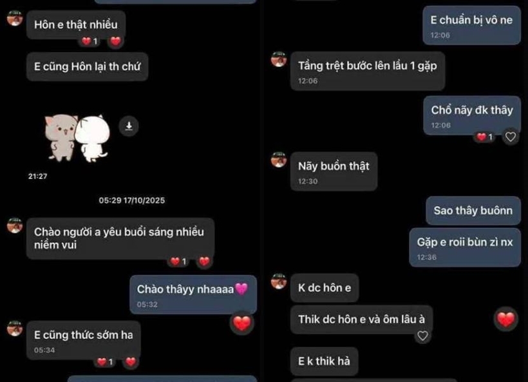Image resolution: width=528 pixels, height=382 pixels.
Task: Select the 'Gặp e roii bùn zì nx' bubble
Action: [x=465, y=247]
